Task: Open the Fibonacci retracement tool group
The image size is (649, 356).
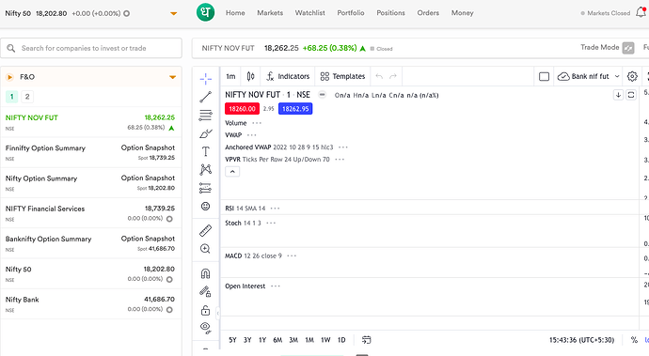Action: click(x=205, y=115)
